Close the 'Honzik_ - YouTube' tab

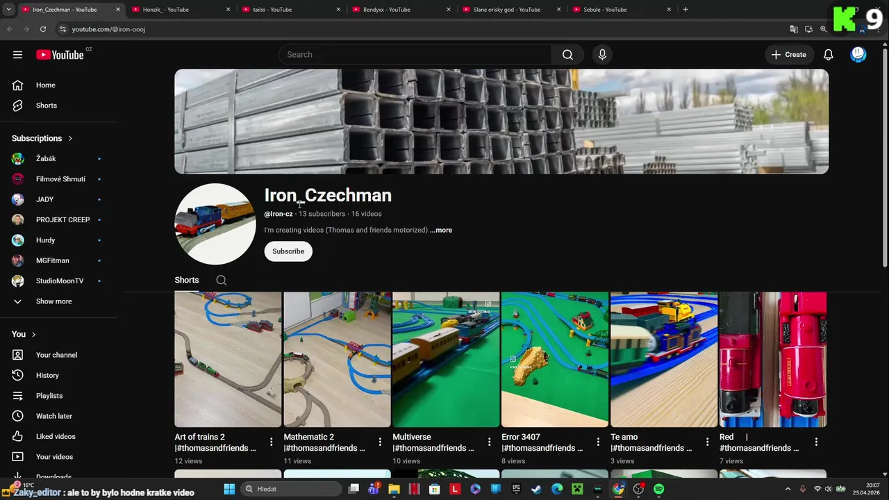229,10
